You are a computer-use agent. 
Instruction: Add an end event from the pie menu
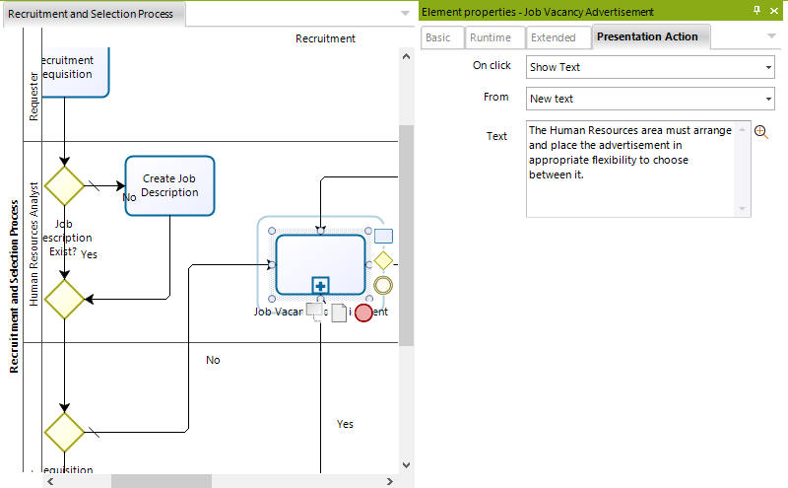click(x=363, y=313)
